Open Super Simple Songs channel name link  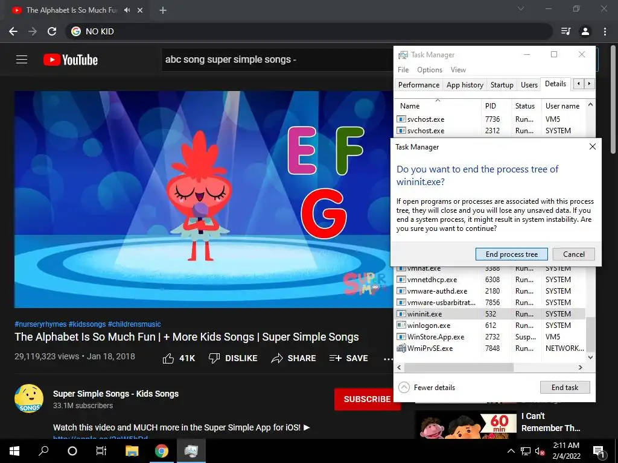116,394
